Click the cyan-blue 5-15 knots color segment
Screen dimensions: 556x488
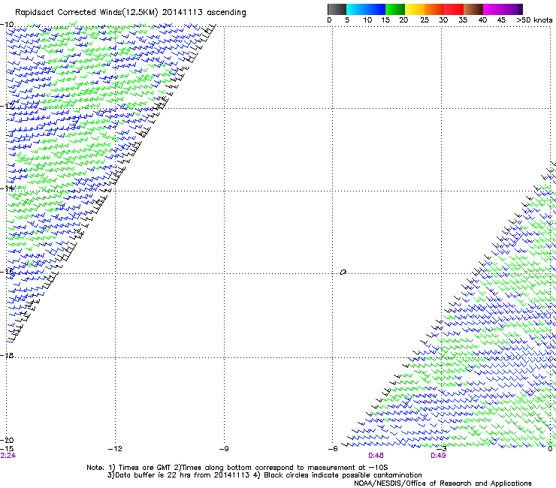tap(366, 9)
